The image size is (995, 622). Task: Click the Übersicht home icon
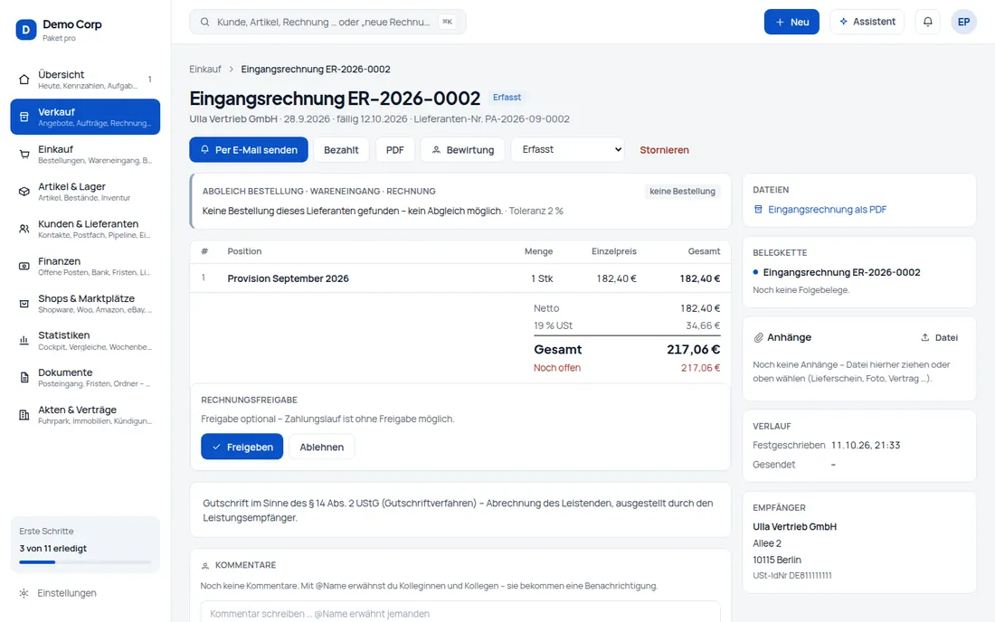(24, 80)
